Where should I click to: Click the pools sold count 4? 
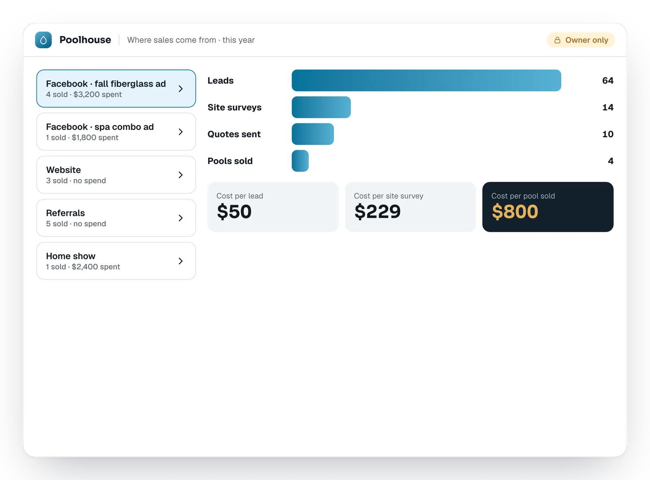click(611, 161)
